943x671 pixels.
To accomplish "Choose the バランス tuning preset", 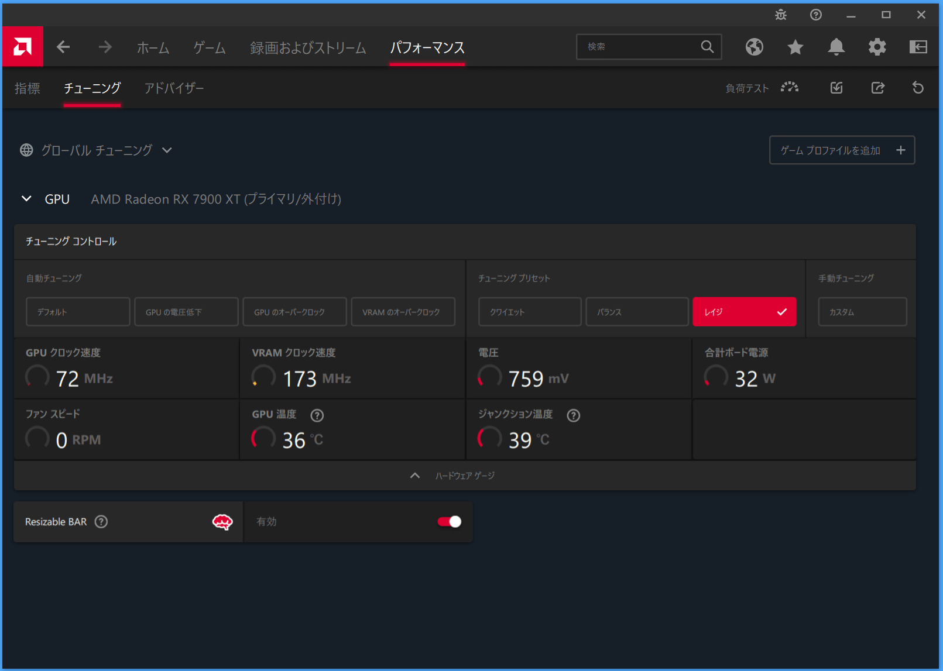I will pos(637,312).
